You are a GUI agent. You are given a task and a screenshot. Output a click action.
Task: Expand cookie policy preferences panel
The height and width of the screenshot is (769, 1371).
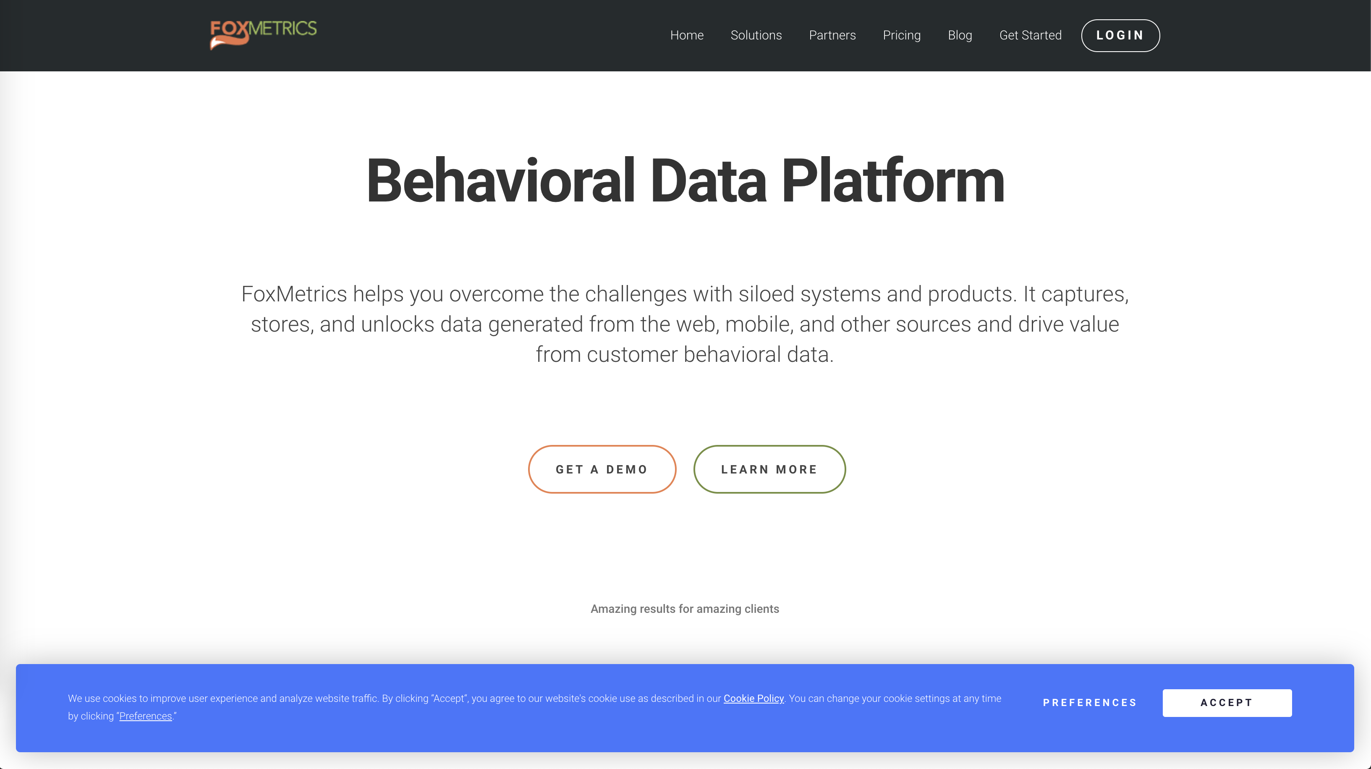click(1091, 702)
